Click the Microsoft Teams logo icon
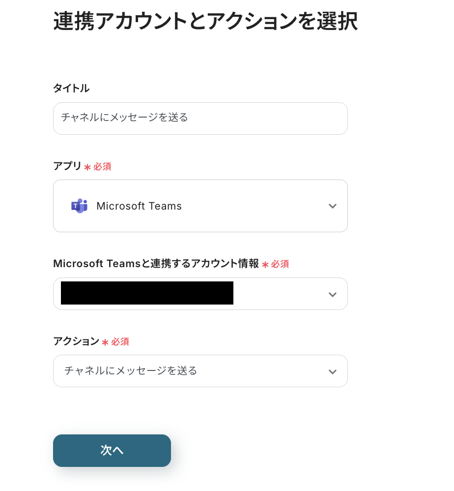Viewport: 454px width, 491px height. (x=79, y=206)
